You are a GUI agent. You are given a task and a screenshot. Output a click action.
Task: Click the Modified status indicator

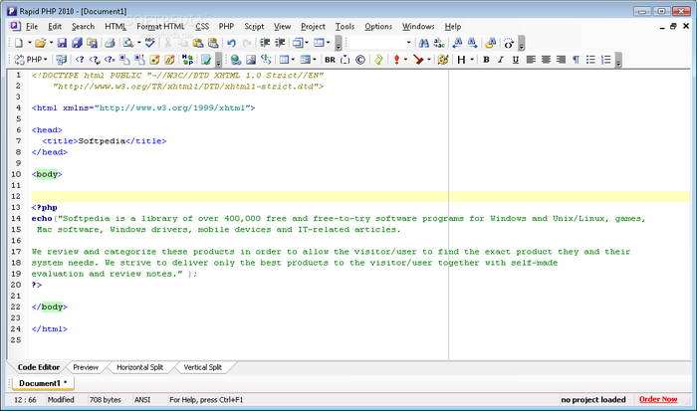pyautogui.click(x=61, y=400)
